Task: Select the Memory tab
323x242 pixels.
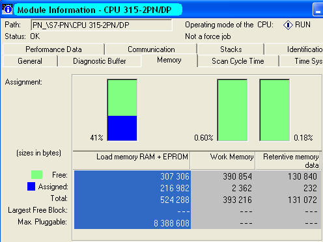Action: coord(169,60)
